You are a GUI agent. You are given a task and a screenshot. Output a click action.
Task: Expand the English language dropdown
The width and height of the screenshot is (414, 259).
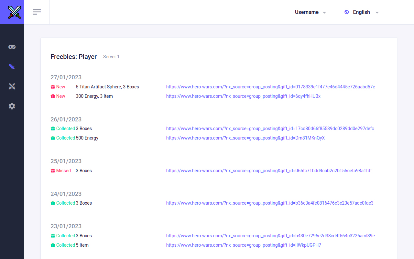coord(362,12)
